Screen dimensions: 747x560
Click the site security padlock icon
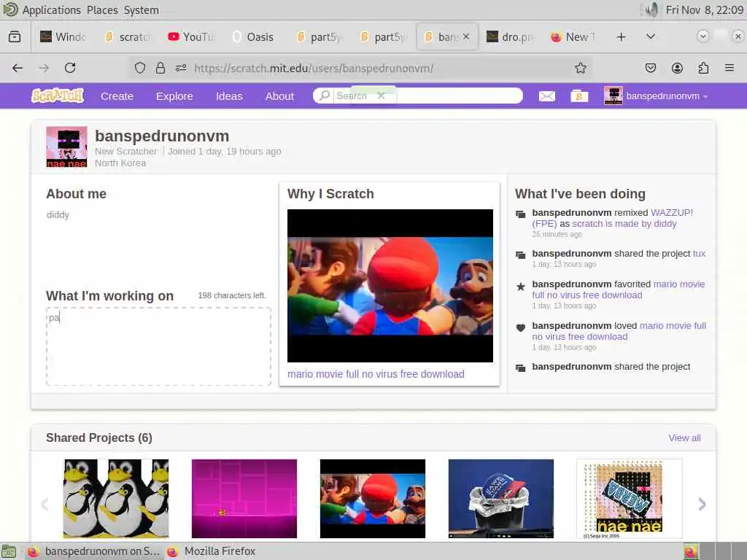(160, 68)
